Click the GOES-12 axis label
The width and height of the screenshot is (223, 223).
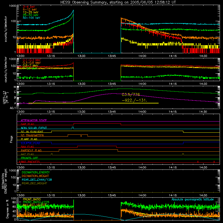click(x=5, y=97)
